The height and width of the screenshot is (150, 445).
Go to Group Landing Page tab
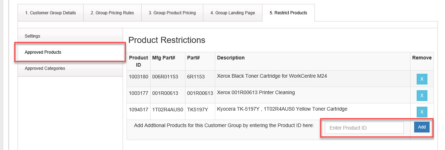tap(233, 13)
